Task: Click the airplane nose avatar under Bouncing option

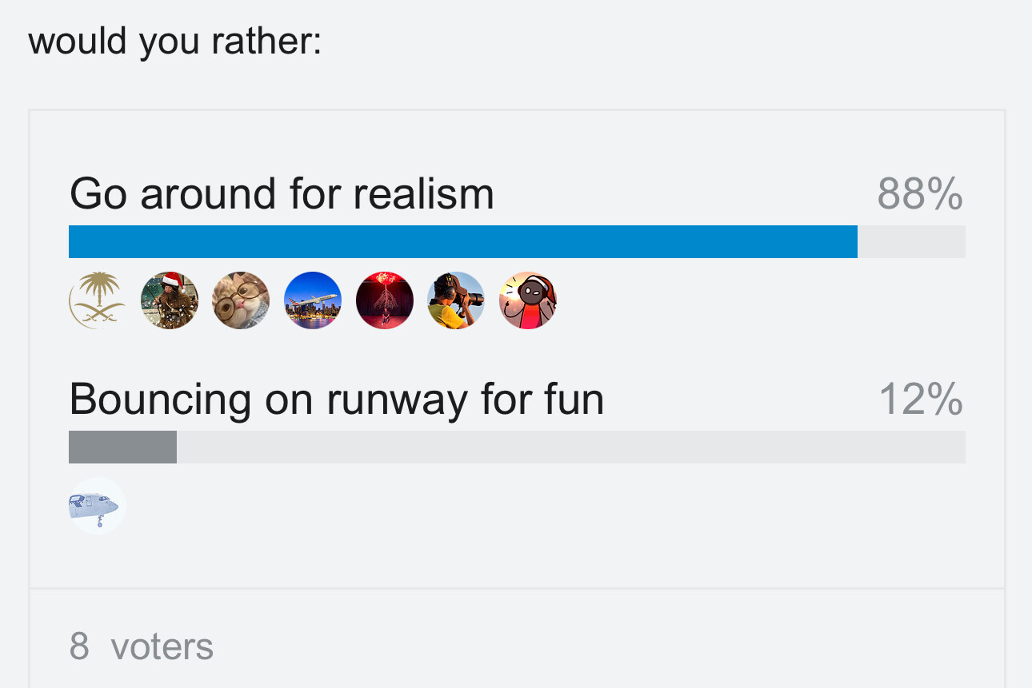Action: 97,505
